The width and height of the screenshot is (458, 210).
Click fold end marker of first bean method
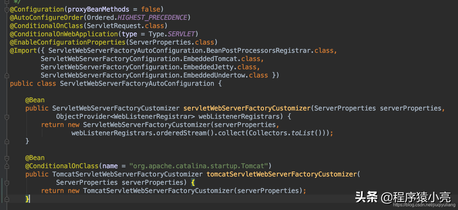coord(7,141)
